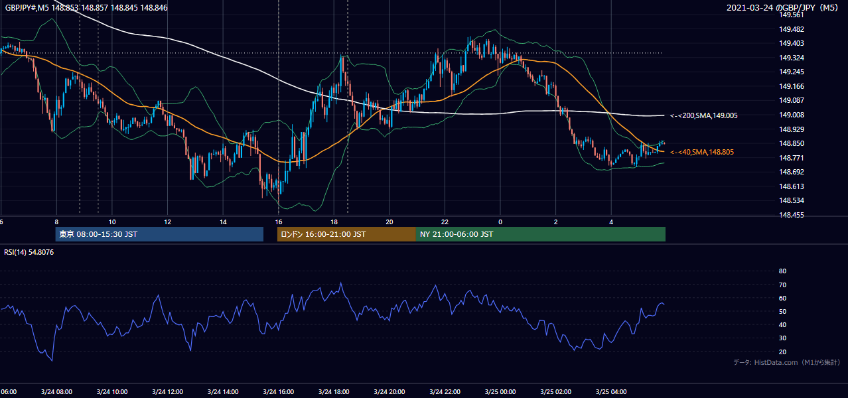Click the 149.008 price axis label
The width and height of the screenshot is (848, 398).
coord(791,115)
